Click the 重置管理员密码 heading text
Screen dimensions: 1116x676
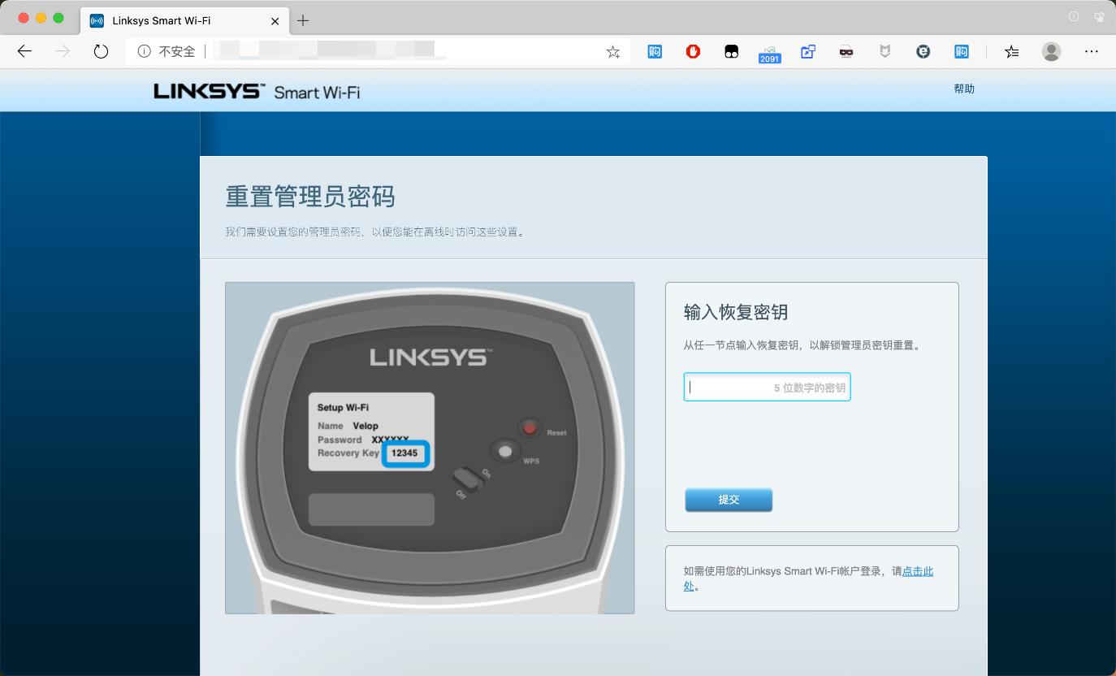[x=310, y=197]
